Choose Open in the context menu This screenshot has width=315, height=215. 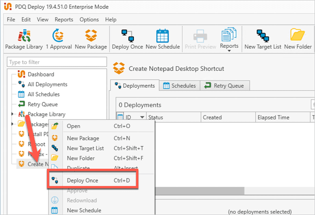tap(102, 126)
